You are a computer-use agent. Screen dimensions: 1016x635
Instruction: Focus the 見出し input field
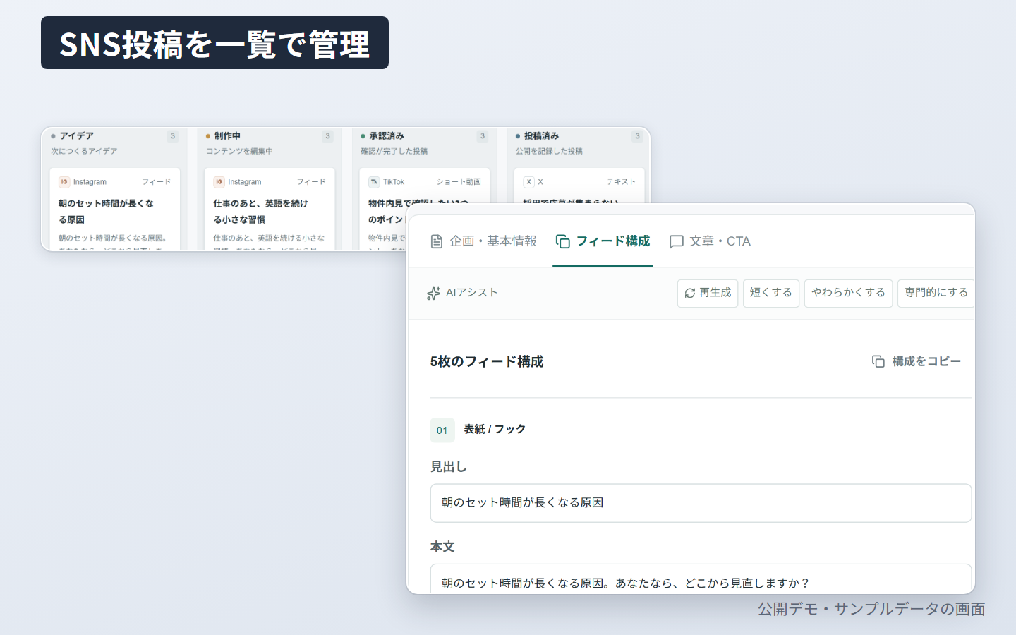(701, 503)
